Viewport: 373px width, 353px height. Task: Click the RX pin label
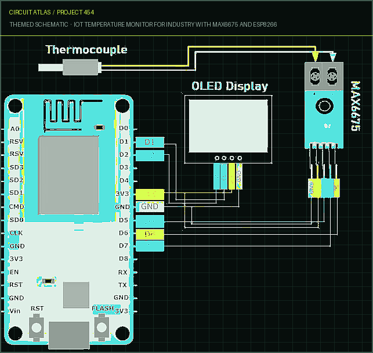[x=123, y=272]
